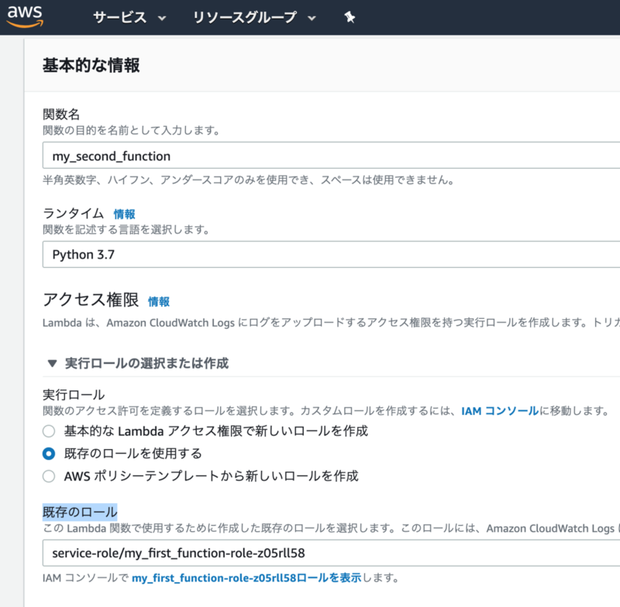Click the サービス dropdown chevron

(162, 18)
